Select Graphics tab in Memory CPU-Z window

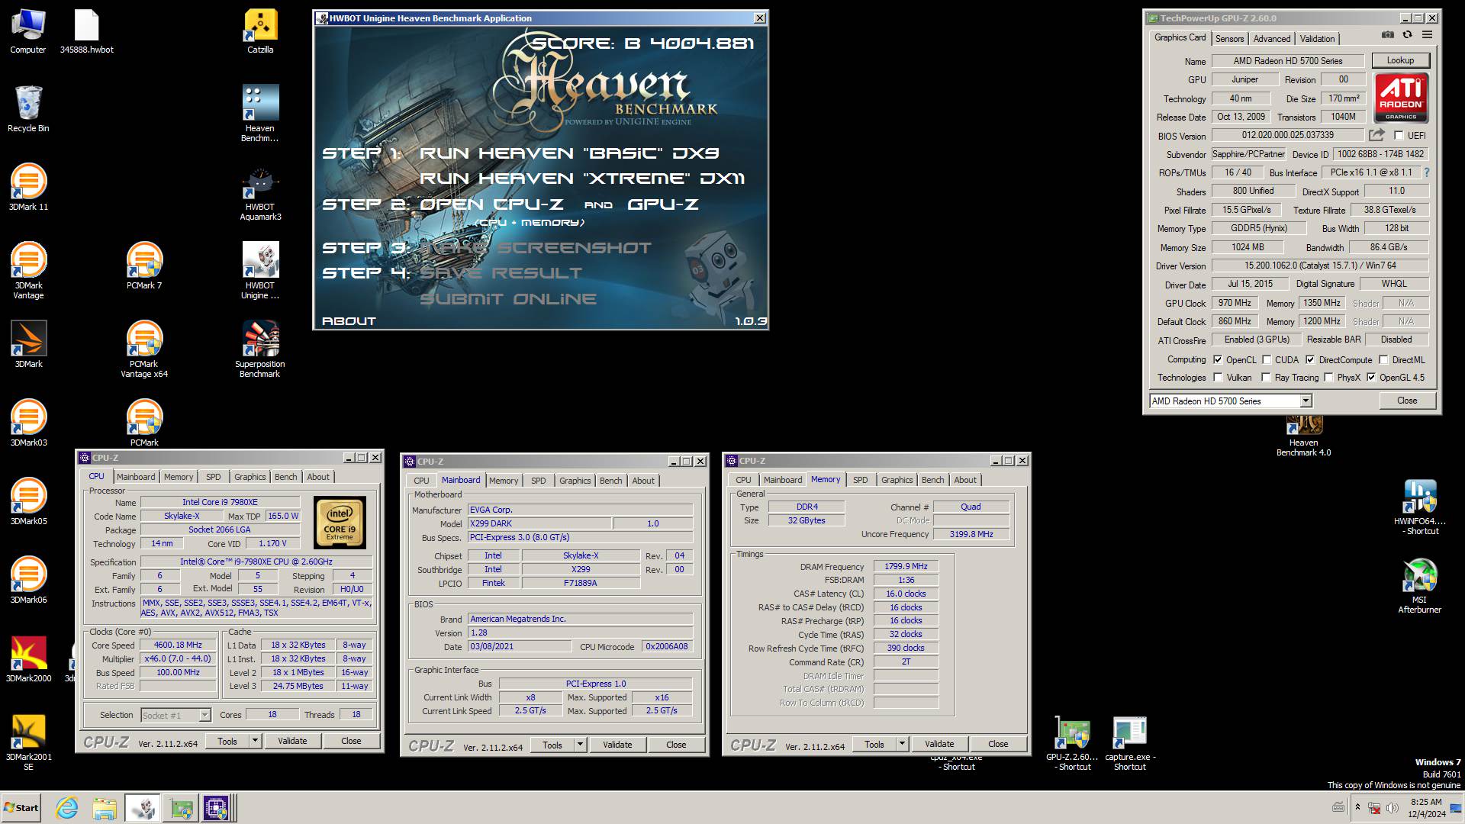click(897, 480)
